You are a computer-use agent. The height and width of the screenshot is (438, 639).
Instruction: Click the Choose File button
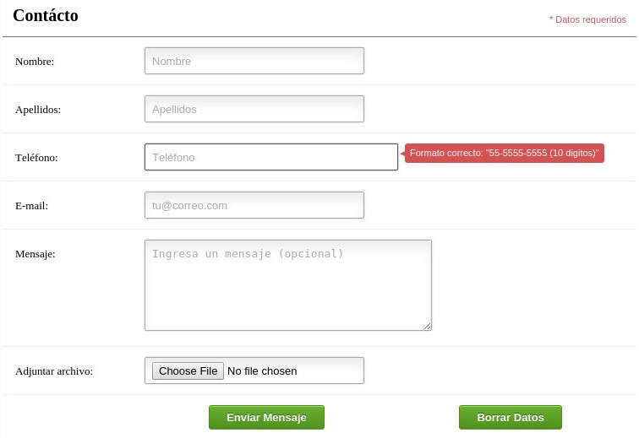point(188,370)
